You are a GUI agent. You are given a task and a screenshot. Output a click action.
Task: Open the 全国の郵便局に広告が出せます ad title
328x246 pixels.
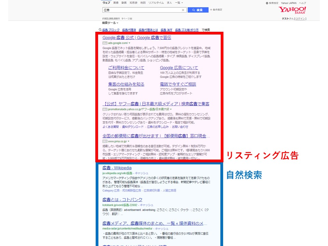pos(156,136)
